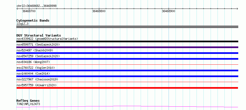Select the blue nsv1060004 variant bar
The width and height of the screenshot is (246, 110).
point(127,76)
